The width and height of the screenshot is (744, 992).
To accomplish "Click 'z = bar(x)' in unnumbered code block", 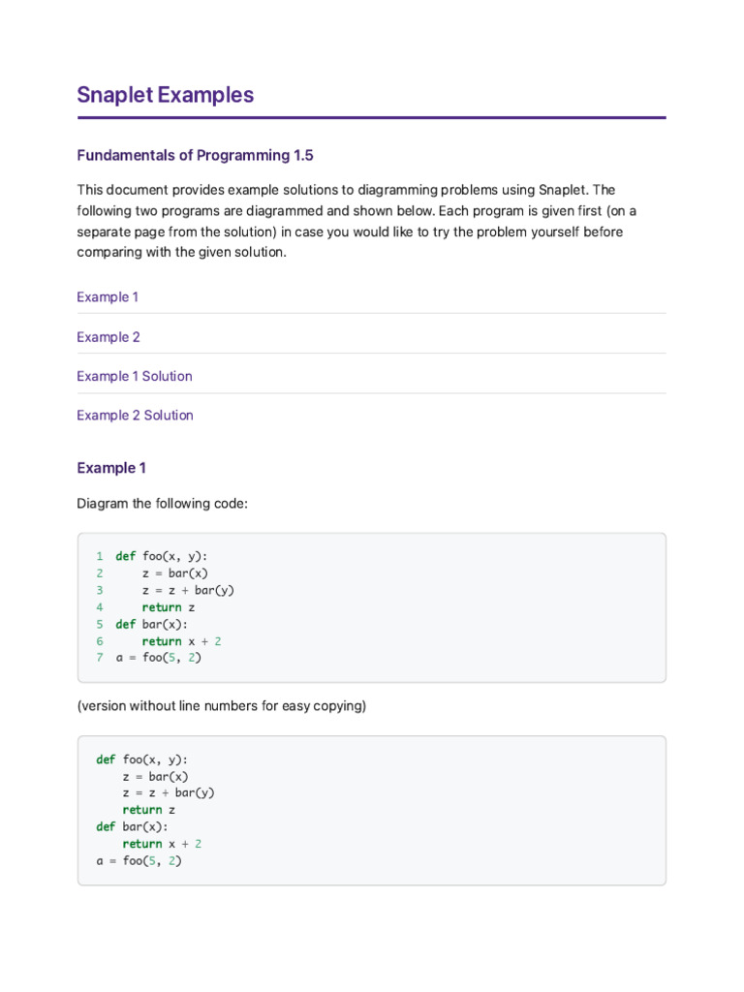I will [155, 777].
